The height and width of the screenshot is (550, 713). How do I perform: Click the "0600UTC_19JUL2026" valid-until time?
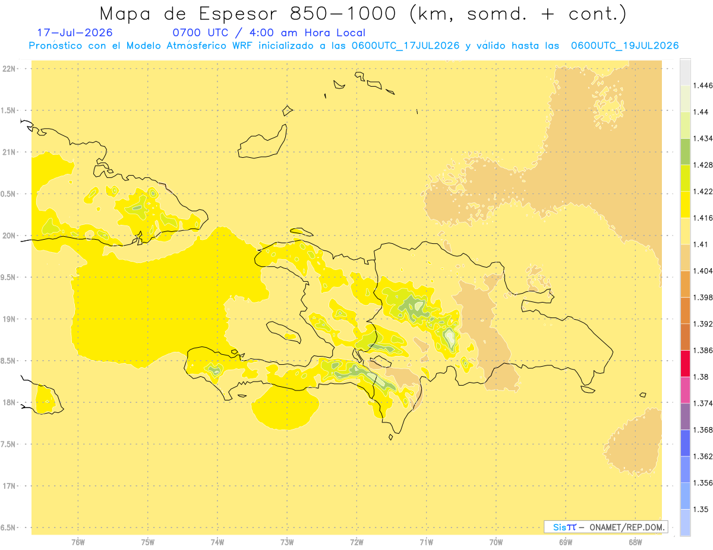(624, 46)
